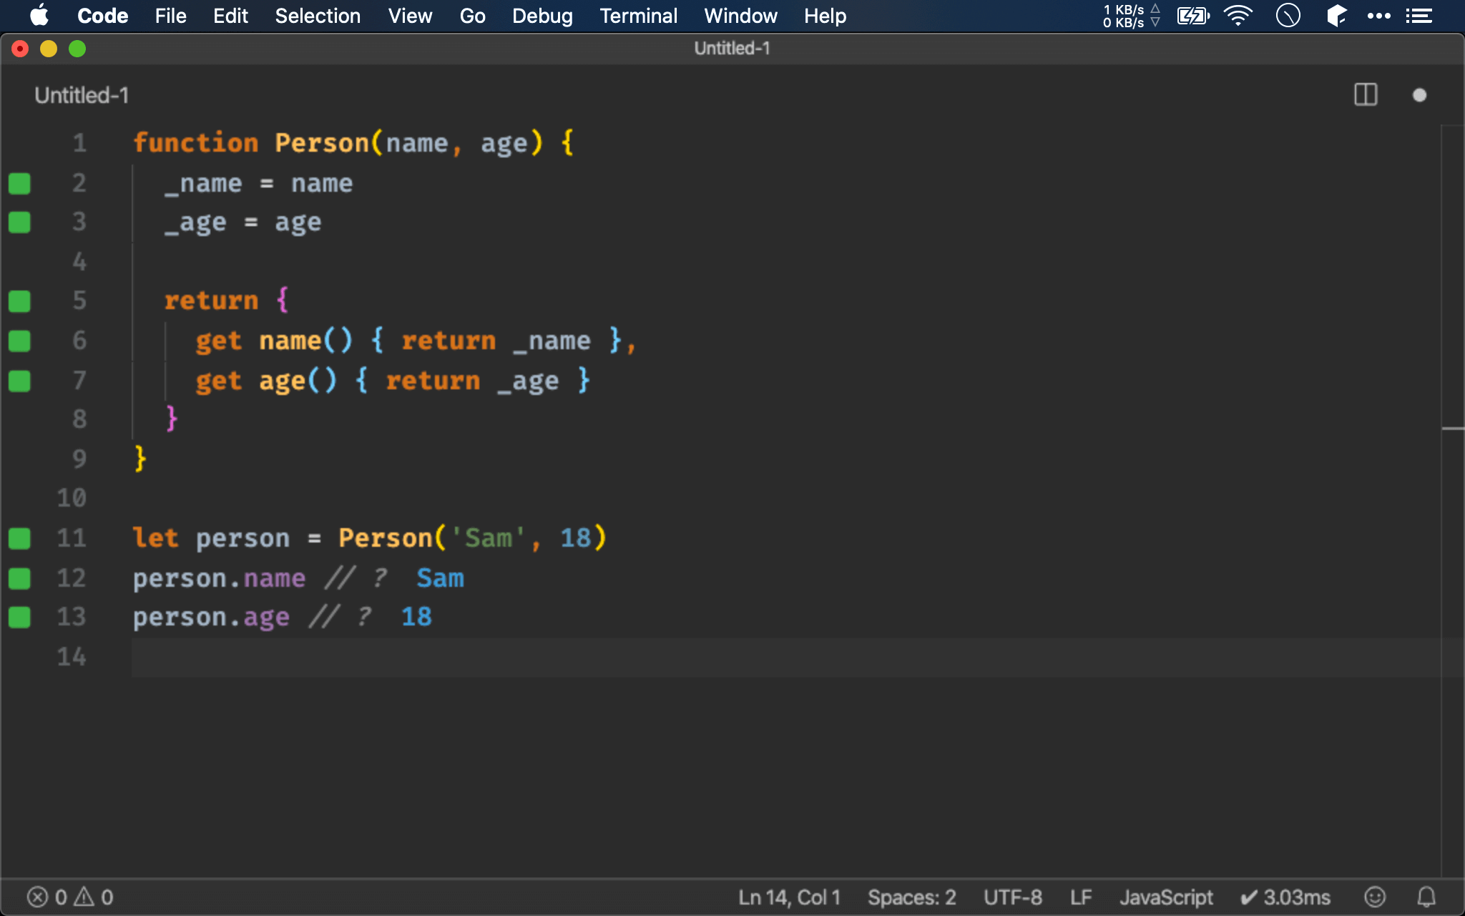Screen dimensions: 1465x916
Task: Click the split editor icon
Action: pos(1366,95)
